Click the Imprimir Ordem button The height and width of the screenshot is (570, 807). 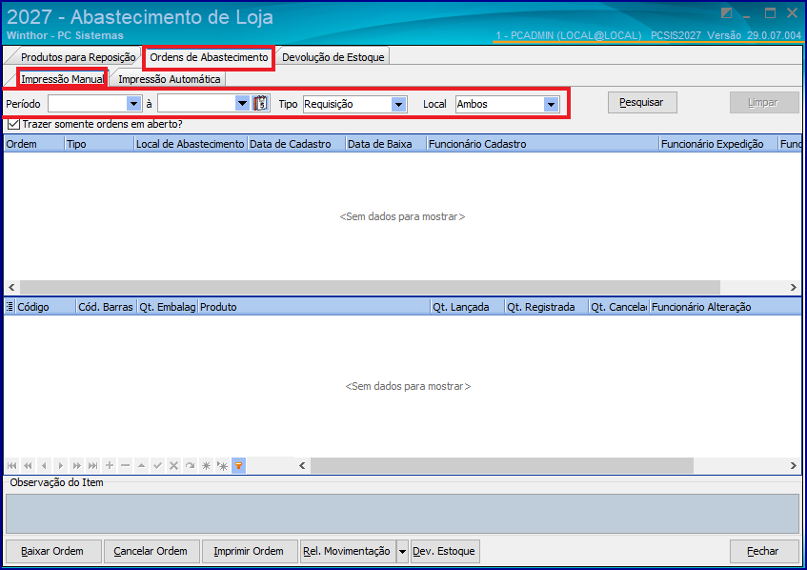[249, 552]
